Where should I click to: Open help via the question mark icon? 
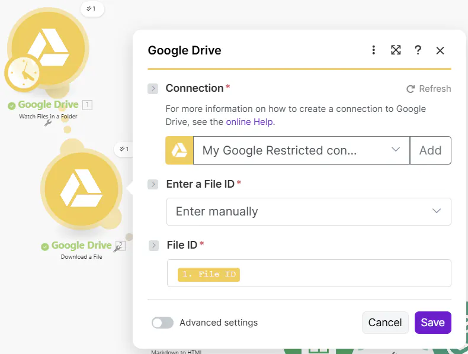418,50
